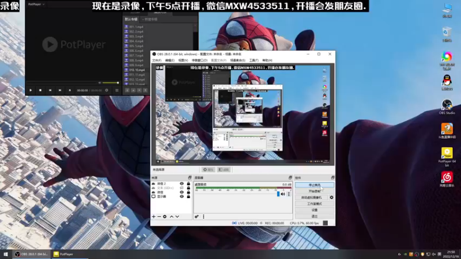Click the PotPlayer open file eject button
This screenshot has width=461, height=259.
[70, 90]
